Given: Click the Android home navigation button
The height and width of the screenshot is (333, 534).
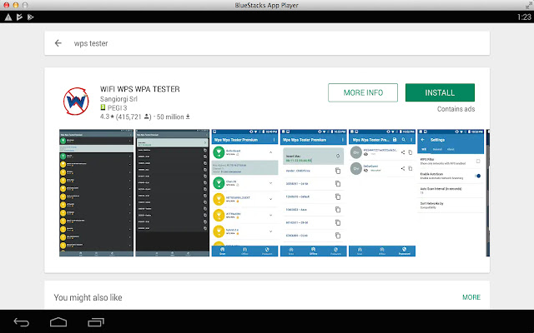Looking at the screenshot, I should tap(58, 322).
